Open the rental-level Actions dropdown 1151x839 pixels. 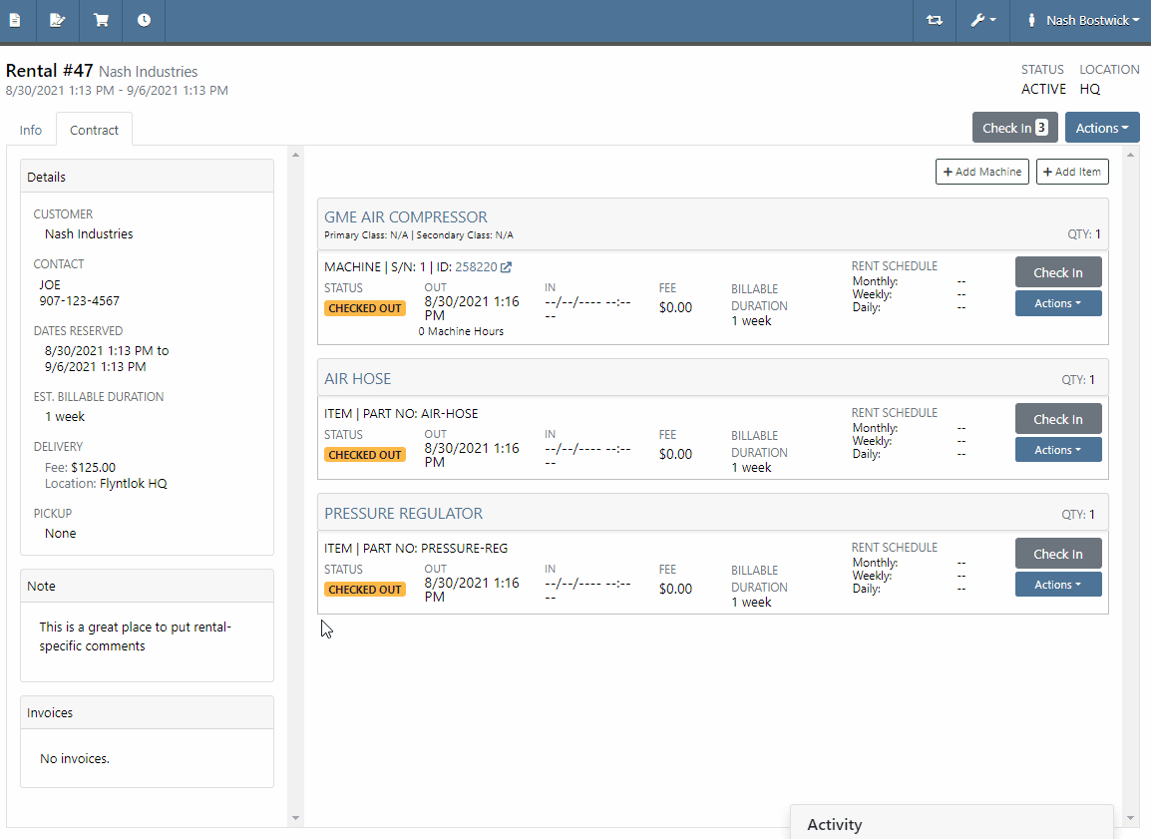[1102, 128]
